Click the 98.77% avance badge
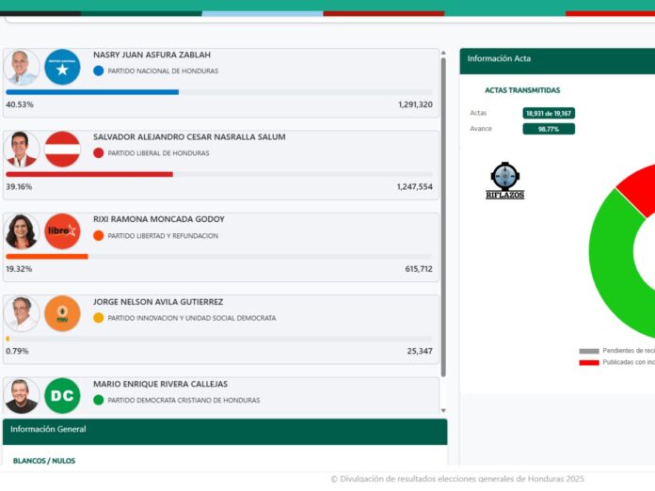The height and width of the screenshot is (491, 655). click(x=549, y=129)
